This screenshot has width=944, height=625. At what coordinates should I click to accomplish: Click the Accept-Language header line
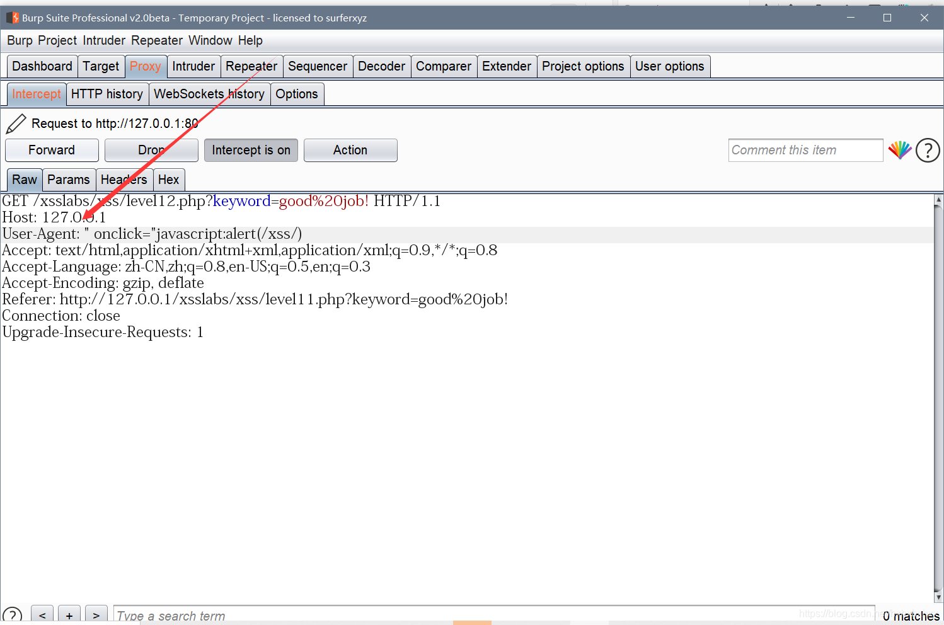(187, 267)
